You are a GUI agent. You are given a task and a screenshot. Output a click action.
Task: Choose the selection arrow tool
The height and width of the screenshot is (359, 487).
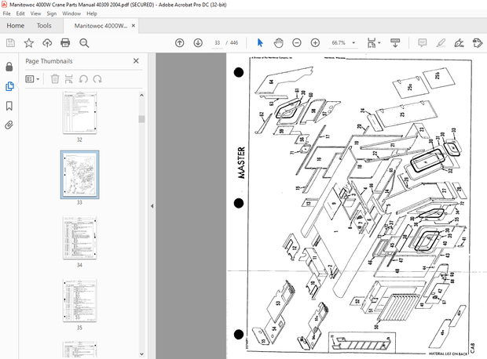pyautogui.click(x=260, y=43)
